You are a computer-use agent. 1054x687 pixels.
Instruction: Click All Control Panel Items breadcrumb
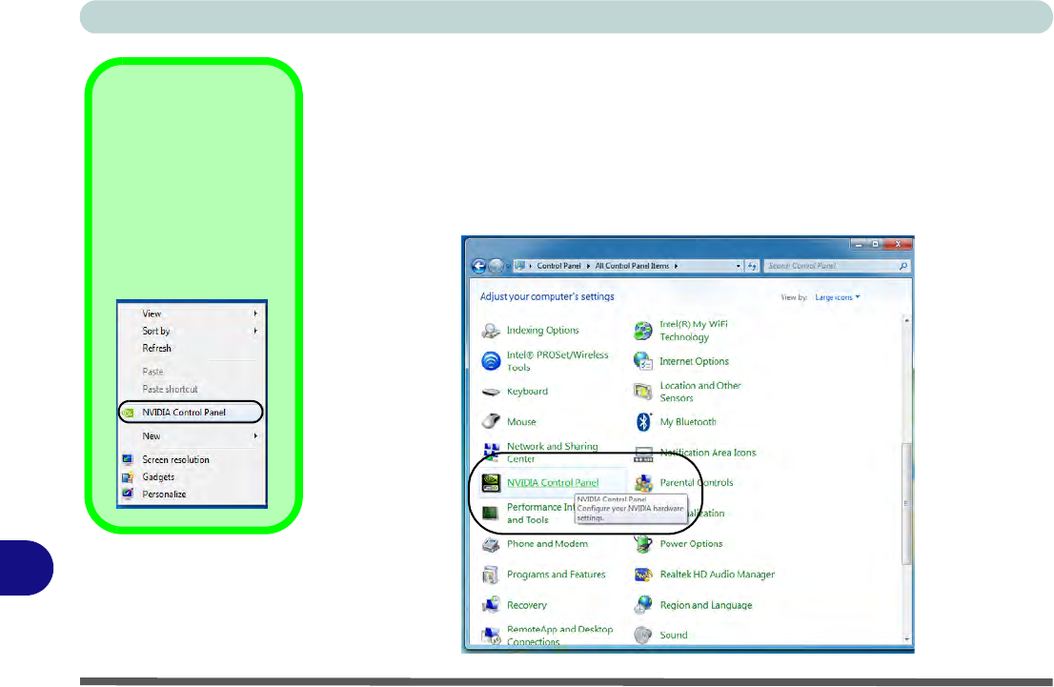pyautogui.click(x=632, y=266)
